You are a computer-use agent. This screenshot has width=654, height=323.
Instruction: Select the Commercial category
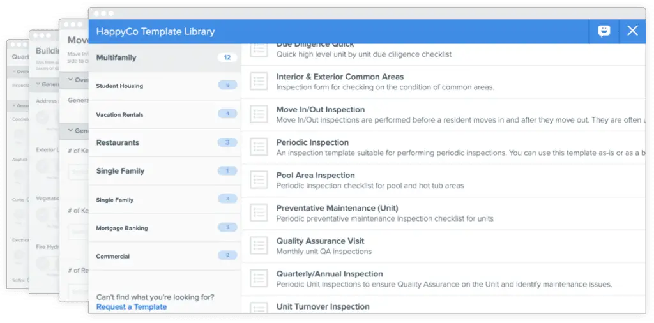[165, 257]
